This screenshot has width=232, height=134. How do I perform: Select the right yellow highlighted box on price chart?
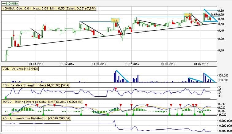click(x=188, y=15)
